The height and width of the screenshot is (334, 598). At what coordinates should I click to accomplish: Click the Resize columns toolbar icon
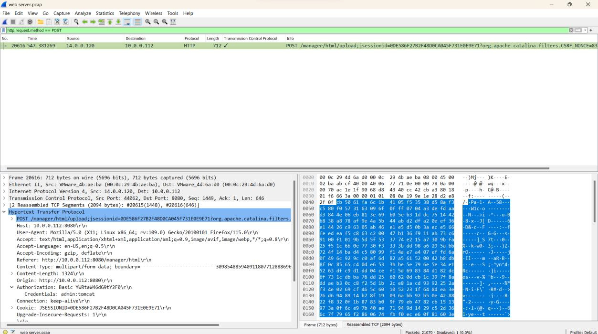pos(173,22)
